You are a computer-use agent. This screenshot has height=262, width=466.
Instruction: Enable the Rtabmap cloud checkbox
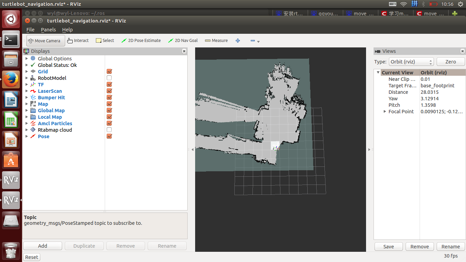coord(109,130)
